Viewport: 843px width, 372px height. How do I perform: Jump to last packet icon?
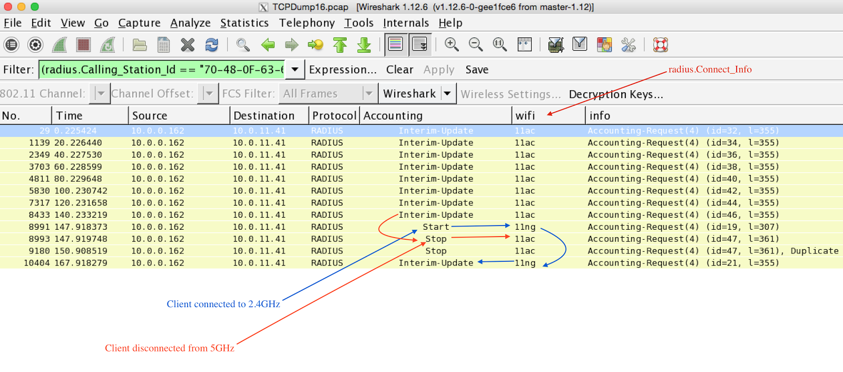pyautogui.click(x=364, y=45)
